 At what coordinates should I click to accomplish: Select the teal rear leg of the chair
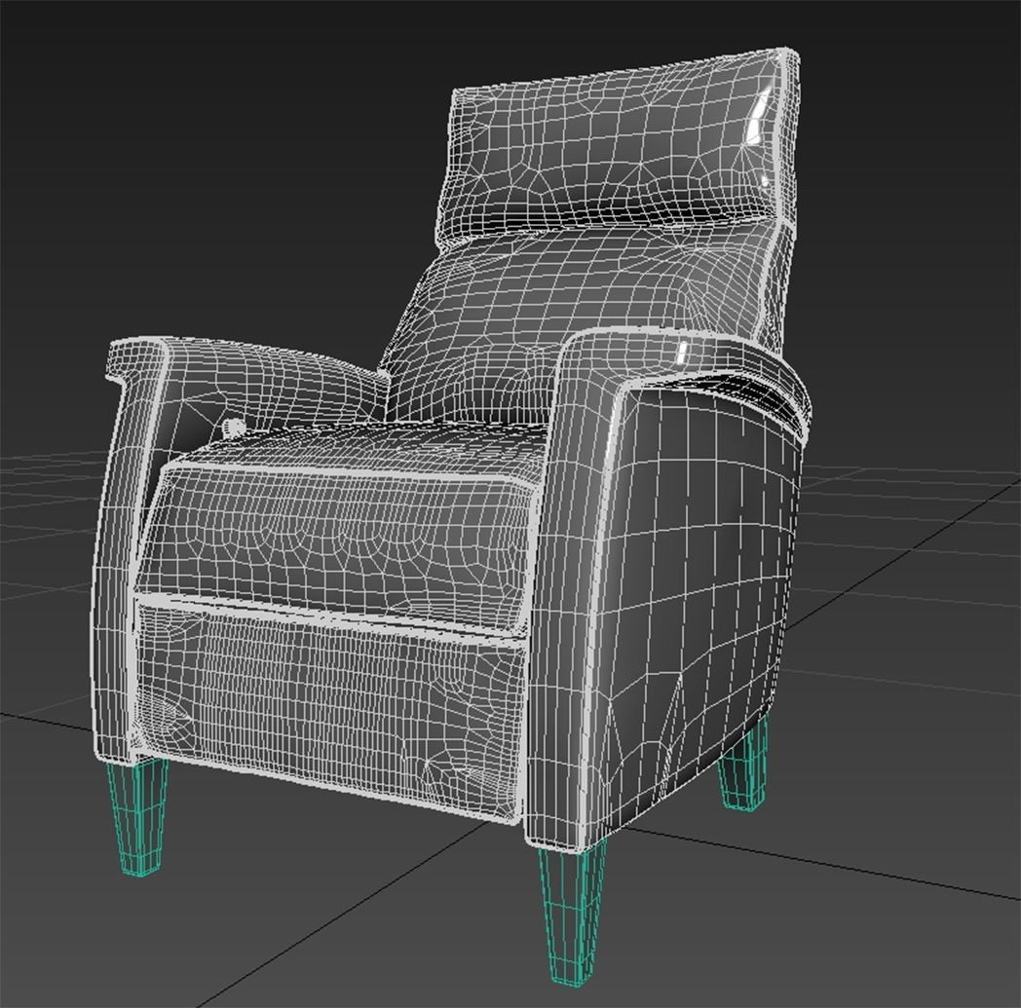coord(743,764)
